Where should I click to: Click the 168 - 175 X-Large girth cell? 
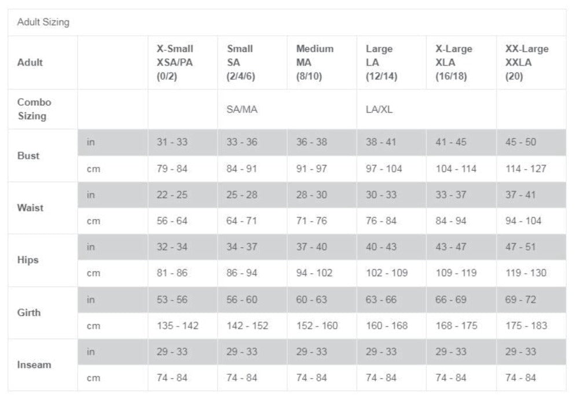click(456, 326)
